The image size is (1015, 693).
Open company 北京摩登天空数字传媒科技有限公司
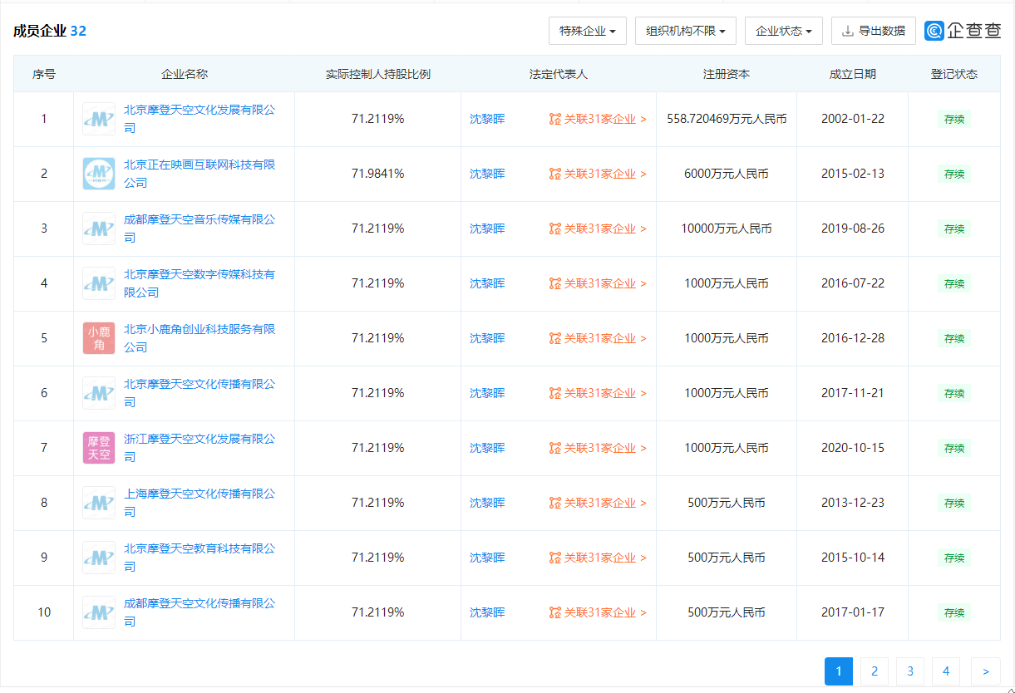pyautogui.click(x=200, y=283)
